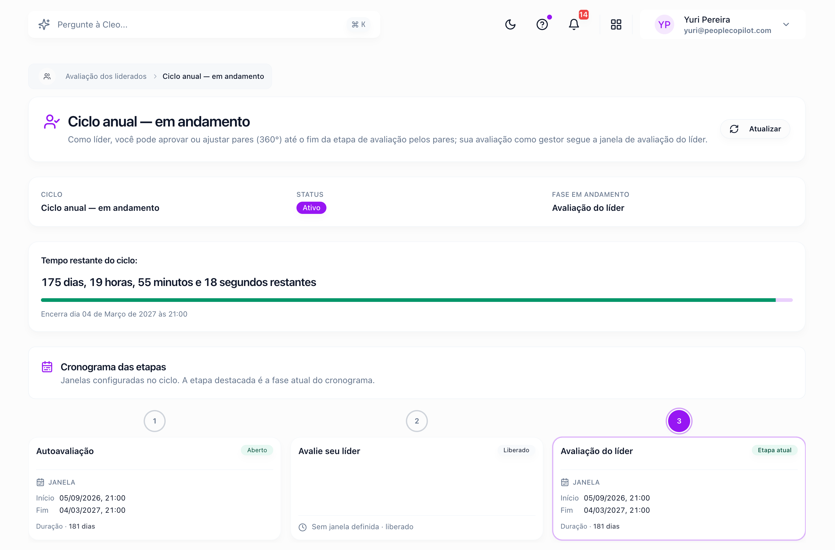Click 'Encerra dia 04 de Março de 2027 às 21:00'
The height and width of the screenshot is (550, 835).
click(114, 314)
